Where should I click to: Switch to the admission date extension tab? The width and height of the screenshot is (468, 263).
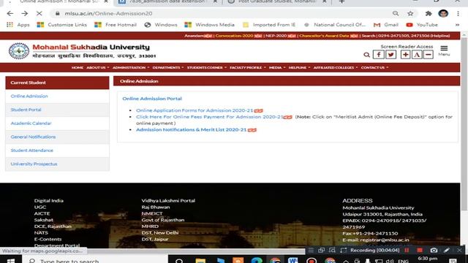(x=167, y=1)
